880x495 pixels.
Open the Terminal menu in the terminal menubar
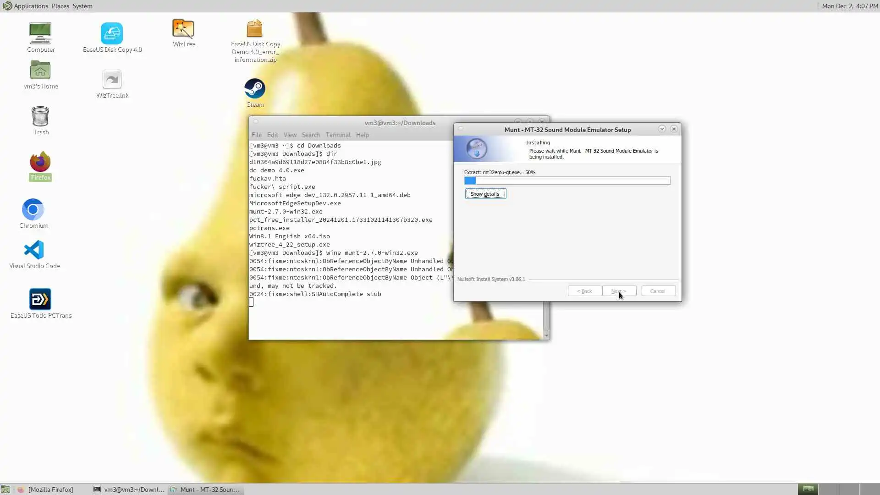pos(338,135)
